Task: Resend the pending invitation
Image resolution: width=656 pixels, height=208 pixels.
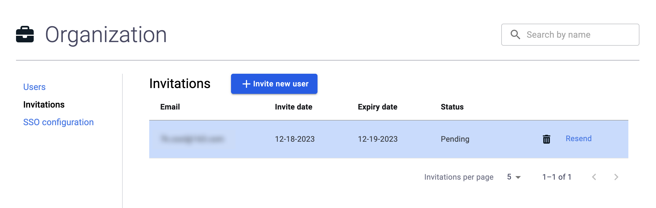Action: tap(579, 139)
